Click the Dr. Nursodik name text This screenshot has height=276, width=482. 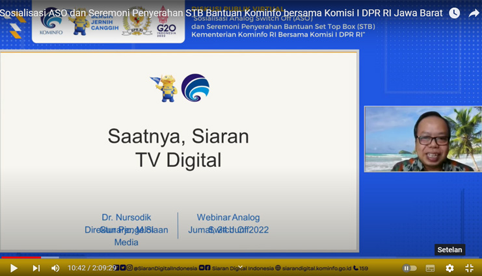[x=126, y=218]
